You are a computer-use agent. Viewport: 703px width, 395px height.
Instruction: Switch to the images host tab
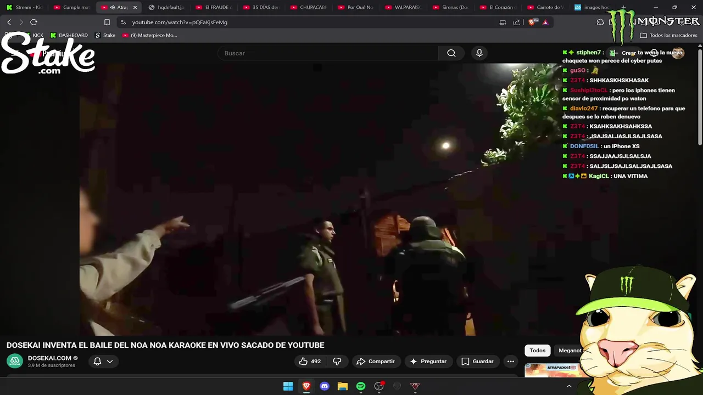point(592,8)
